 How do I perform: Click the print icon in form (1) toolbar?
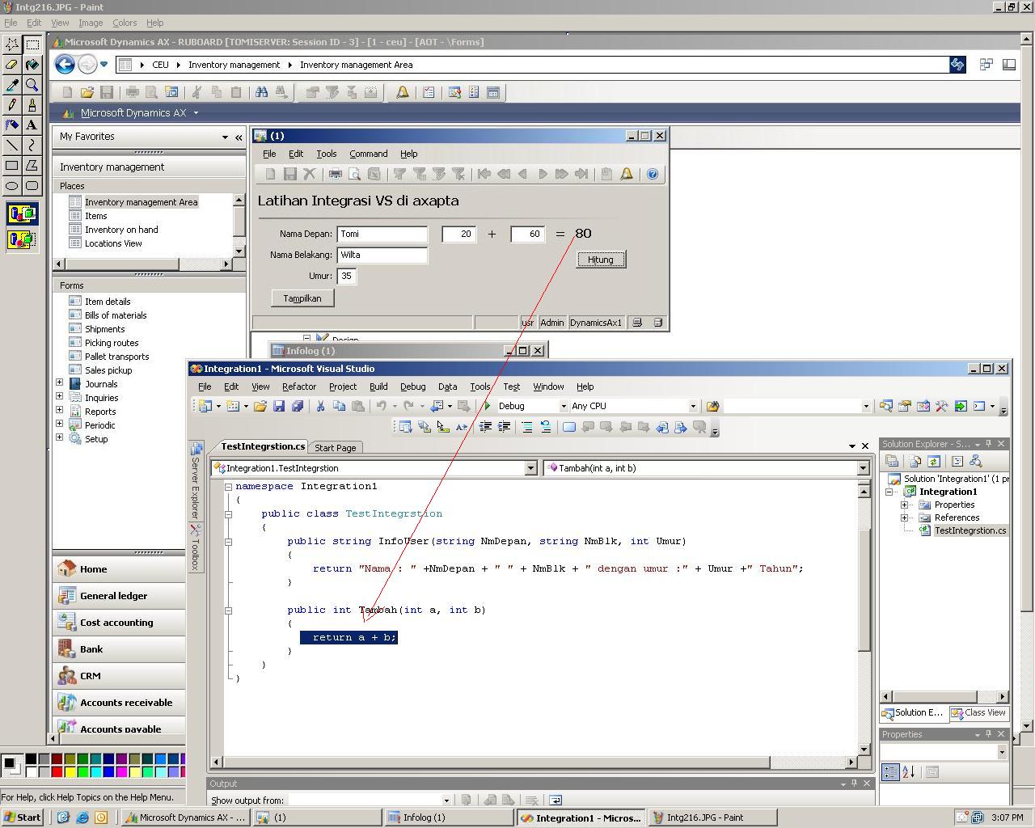point(335,174)
